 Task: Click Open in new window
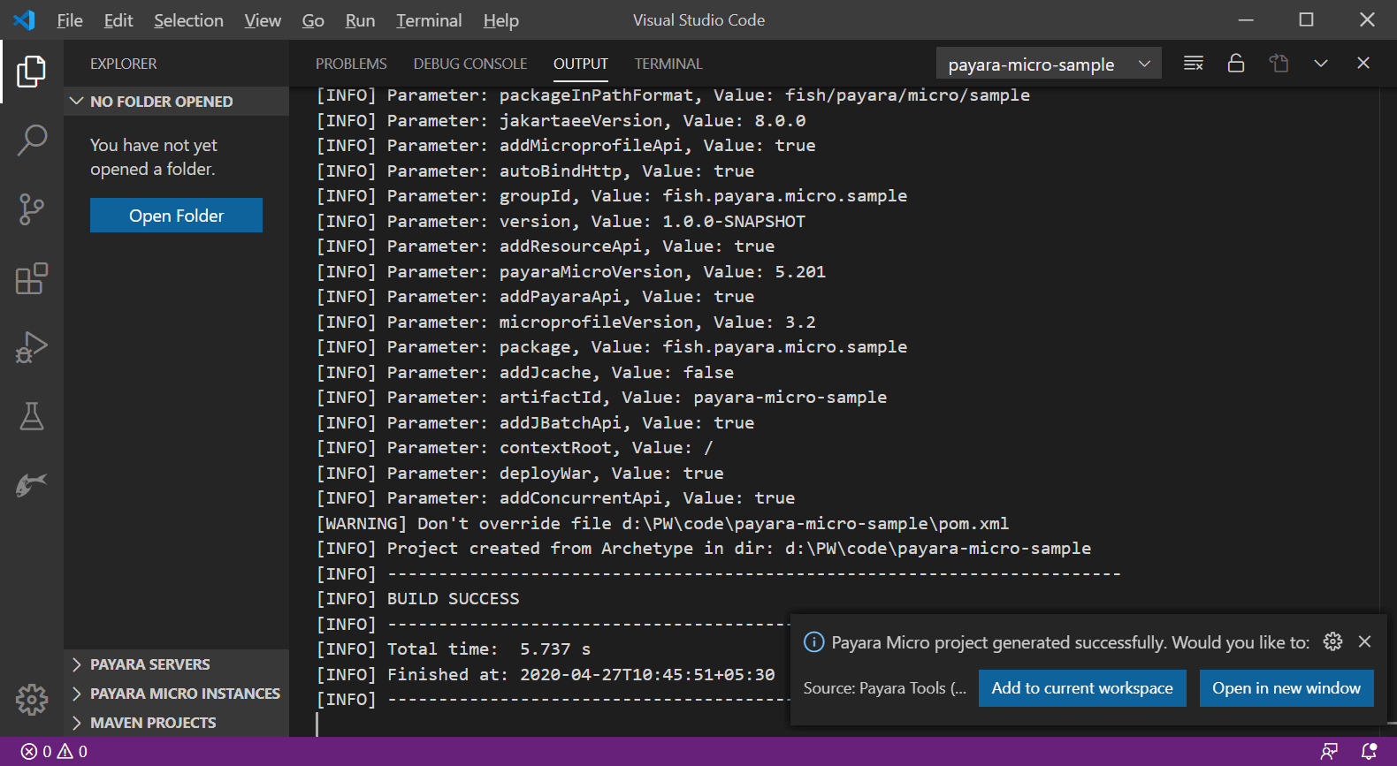coord(1286,688)
